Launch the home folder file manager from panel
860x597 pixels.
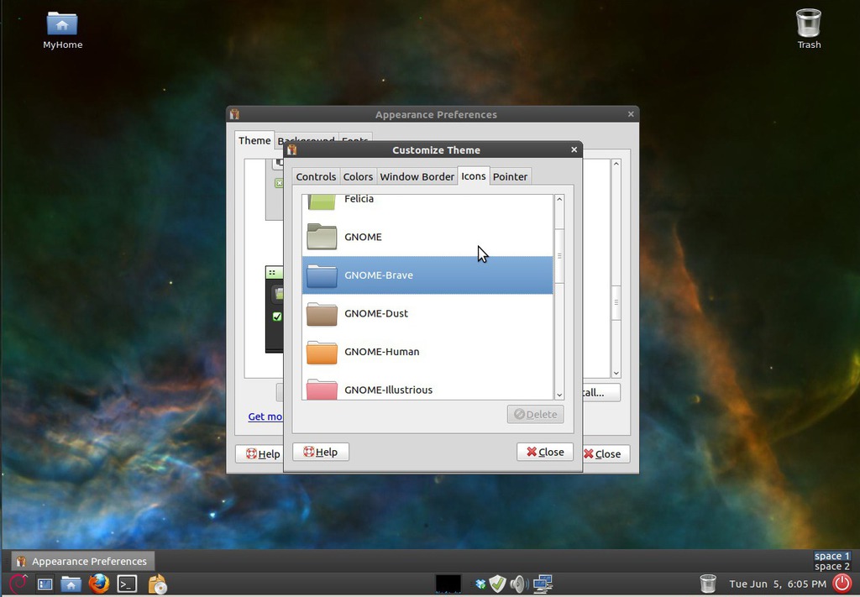pyautogui.click(x=71, y=584)
